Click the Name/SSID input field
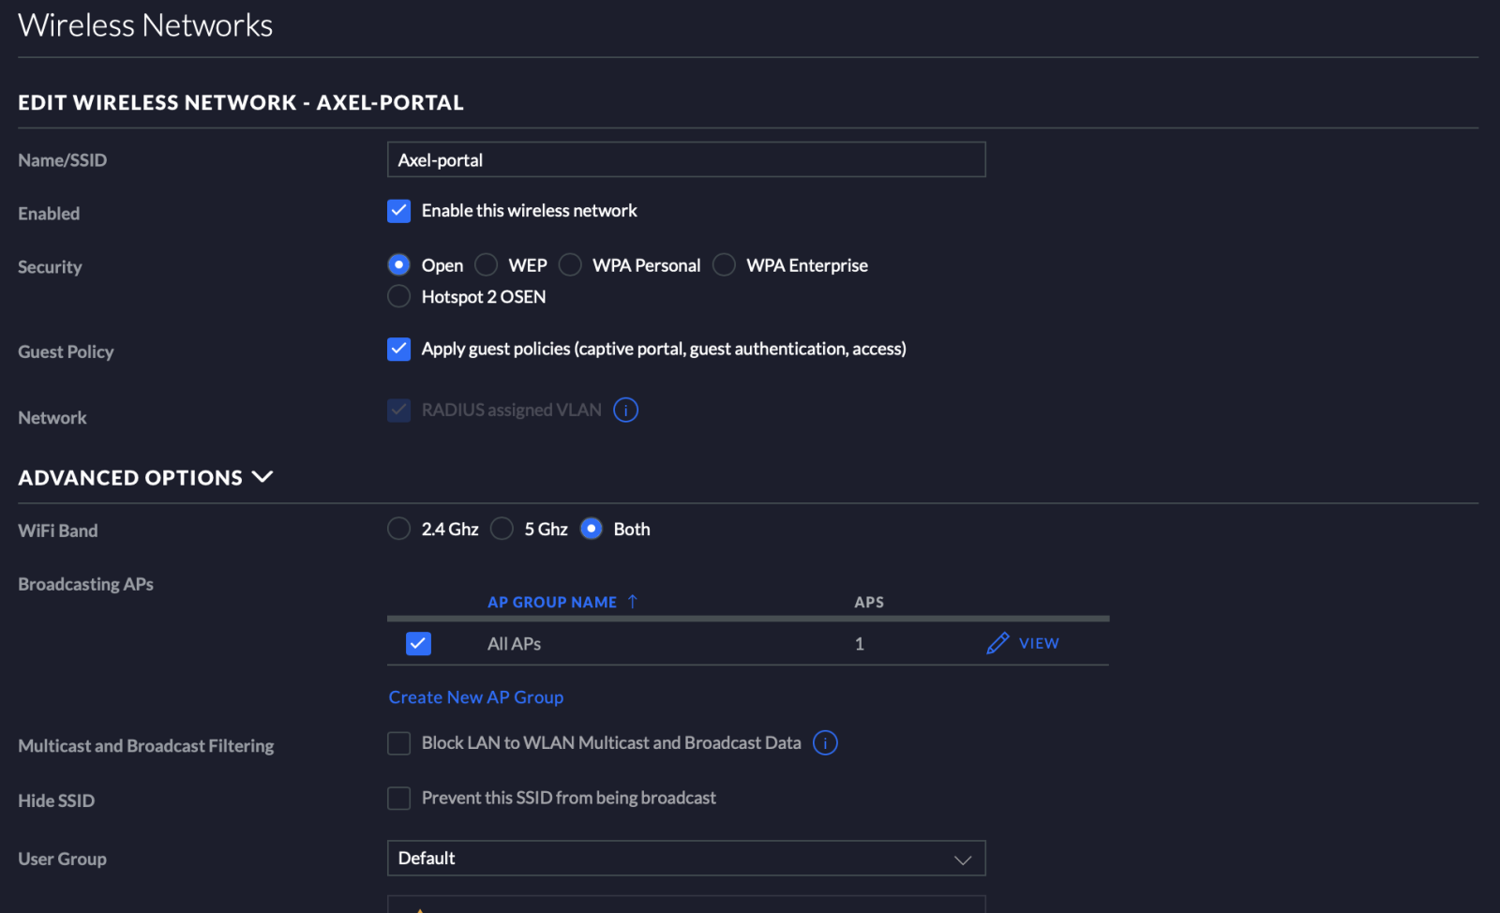Image resolution: width=1500 pixels, height=913 pixels. [x=685, y=160]
